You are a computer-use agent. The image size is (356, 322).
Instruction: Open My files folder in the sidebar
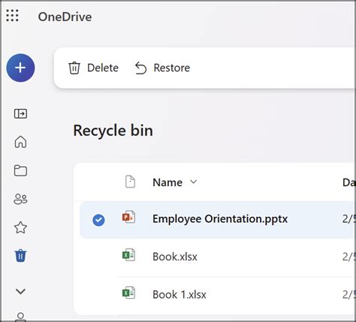point(20,170)
